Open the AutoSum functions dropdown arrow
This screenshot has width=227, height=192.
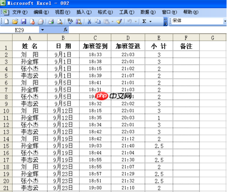(150, 21)
